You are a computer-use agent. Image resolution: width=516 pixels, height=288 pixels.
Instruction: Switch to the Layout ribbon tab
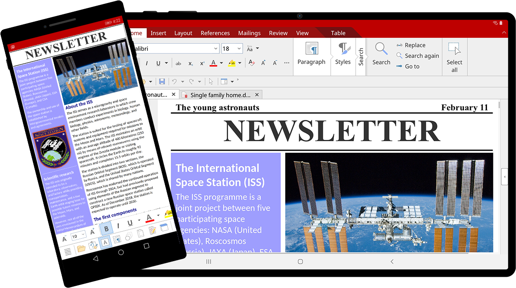183,33
